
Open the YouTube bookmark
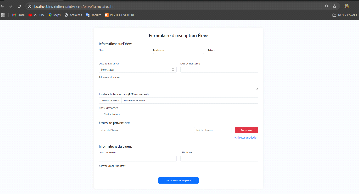[x=36, y=15]
